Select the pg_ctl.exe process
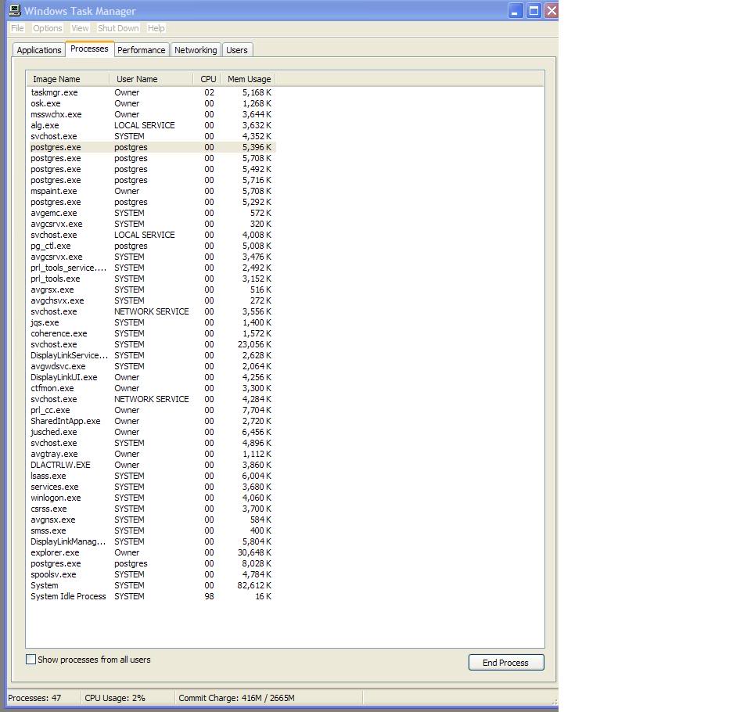 pos(153,246)
